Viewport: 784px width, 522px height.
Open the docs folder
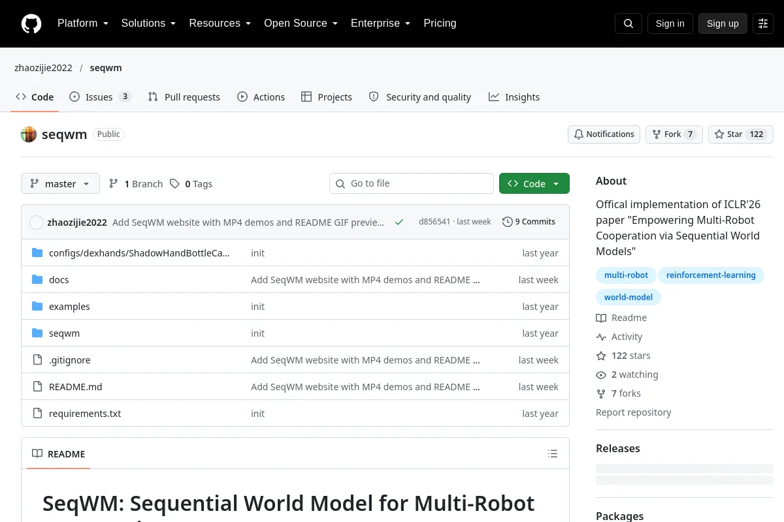pos(59,279)
